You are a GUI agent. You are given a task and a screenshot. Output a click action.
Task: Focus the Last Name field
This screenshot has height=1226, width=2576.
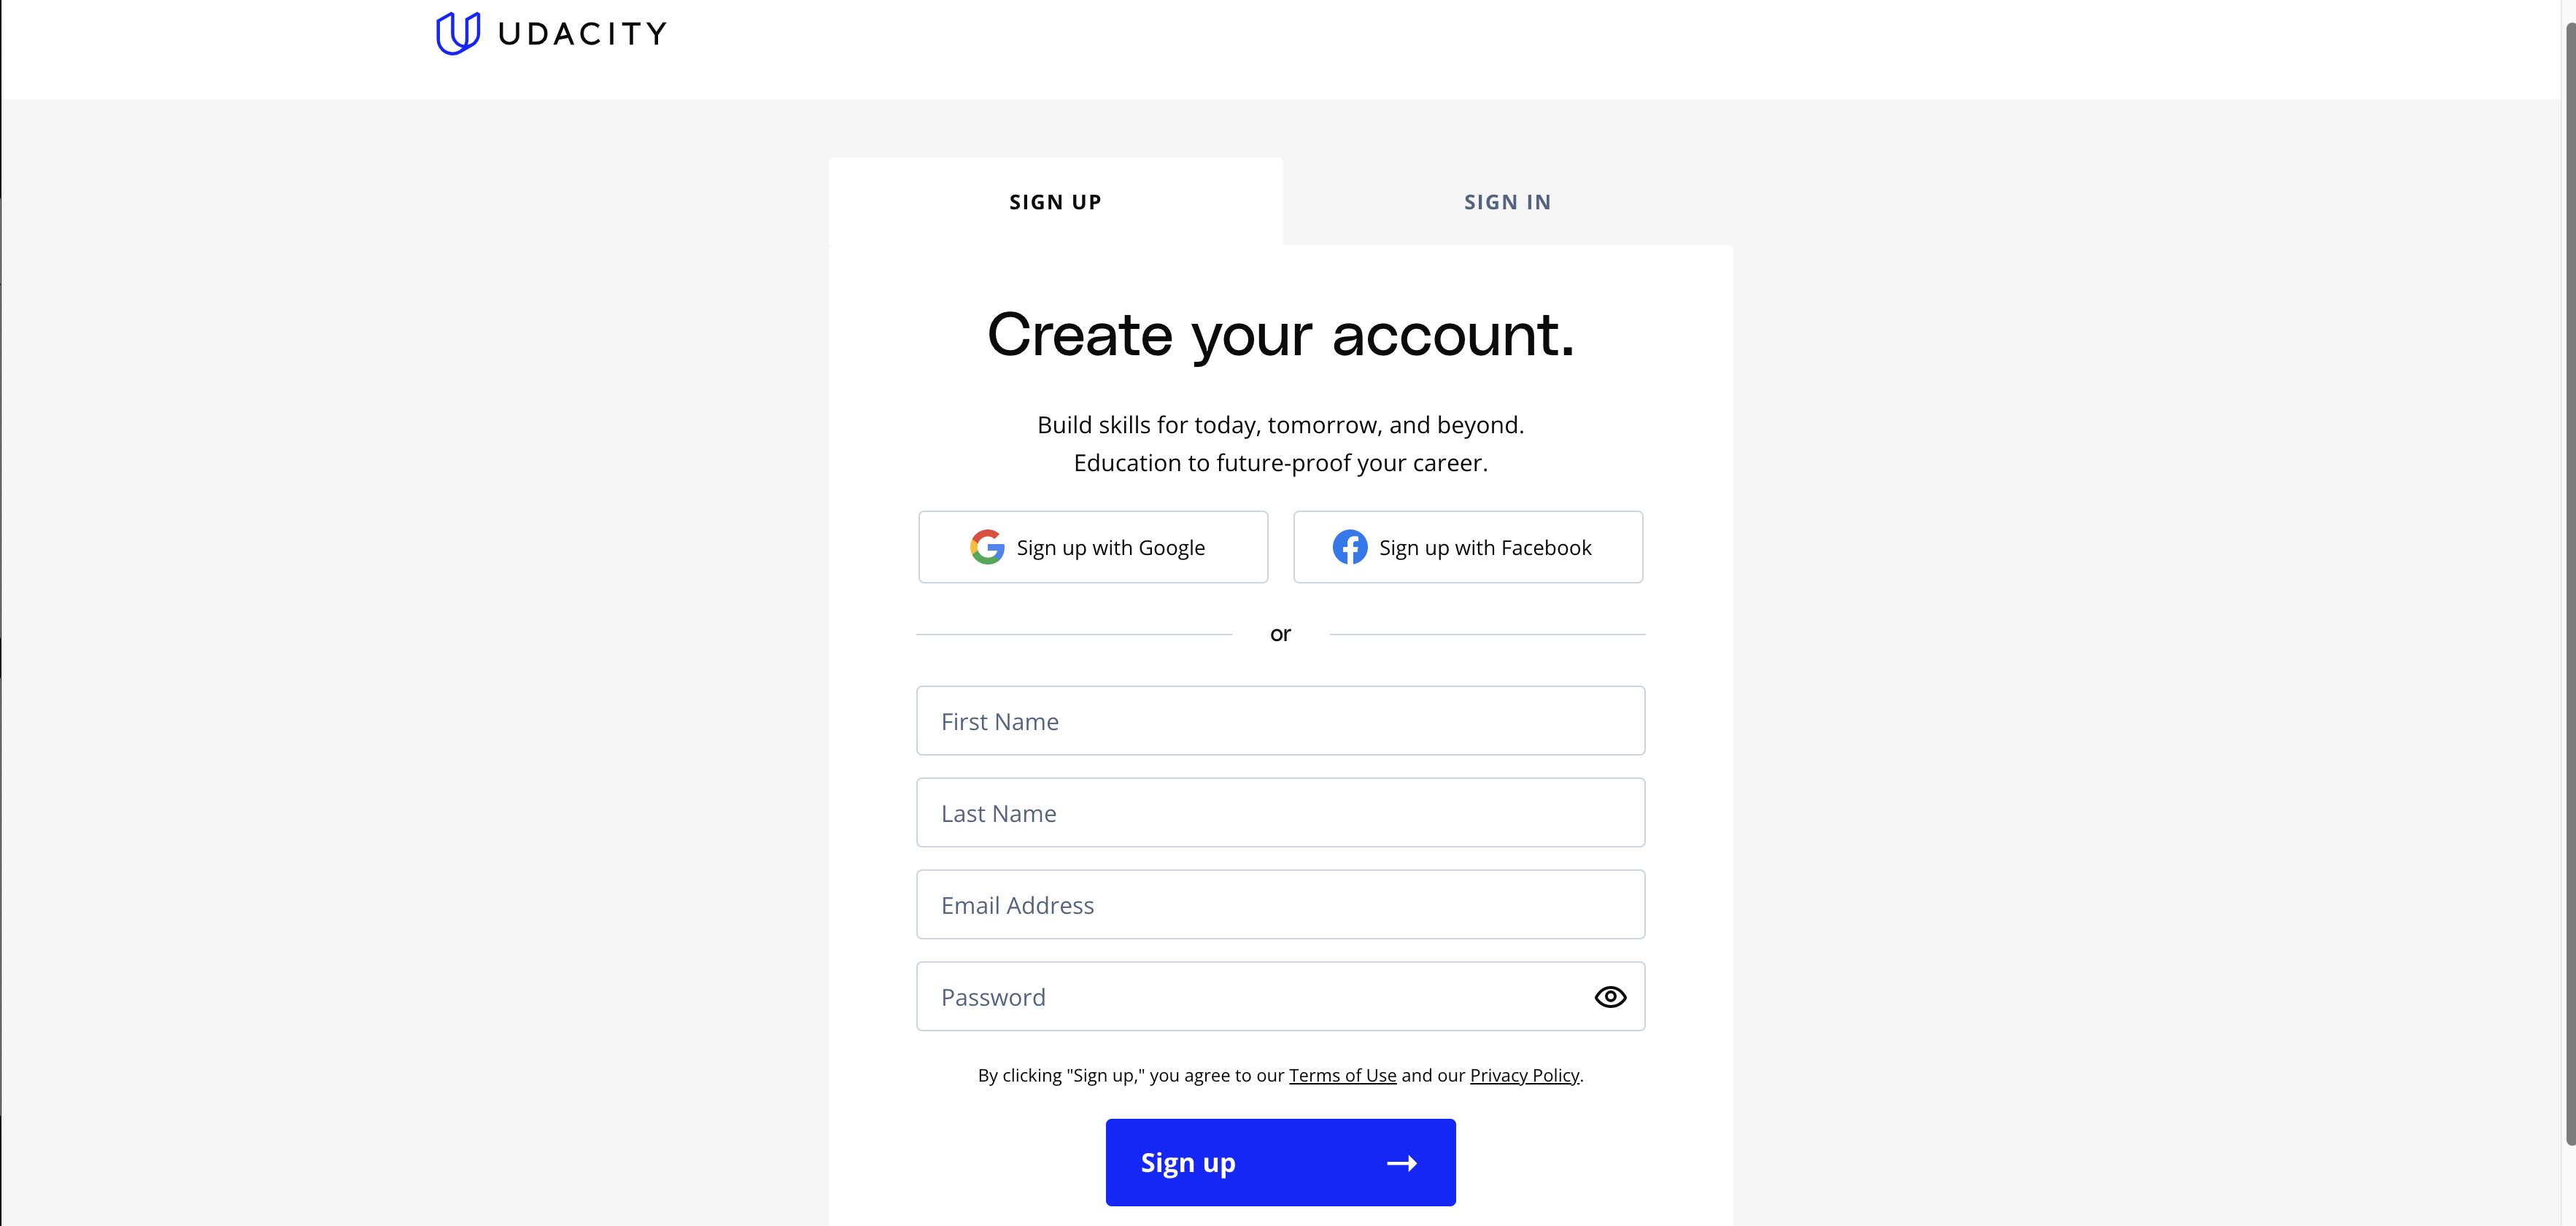[1280, 813]
